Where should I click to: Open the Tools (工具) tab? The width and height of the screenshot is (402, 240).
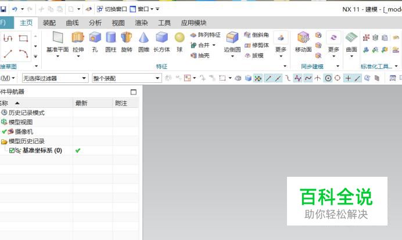pos(164,23)
